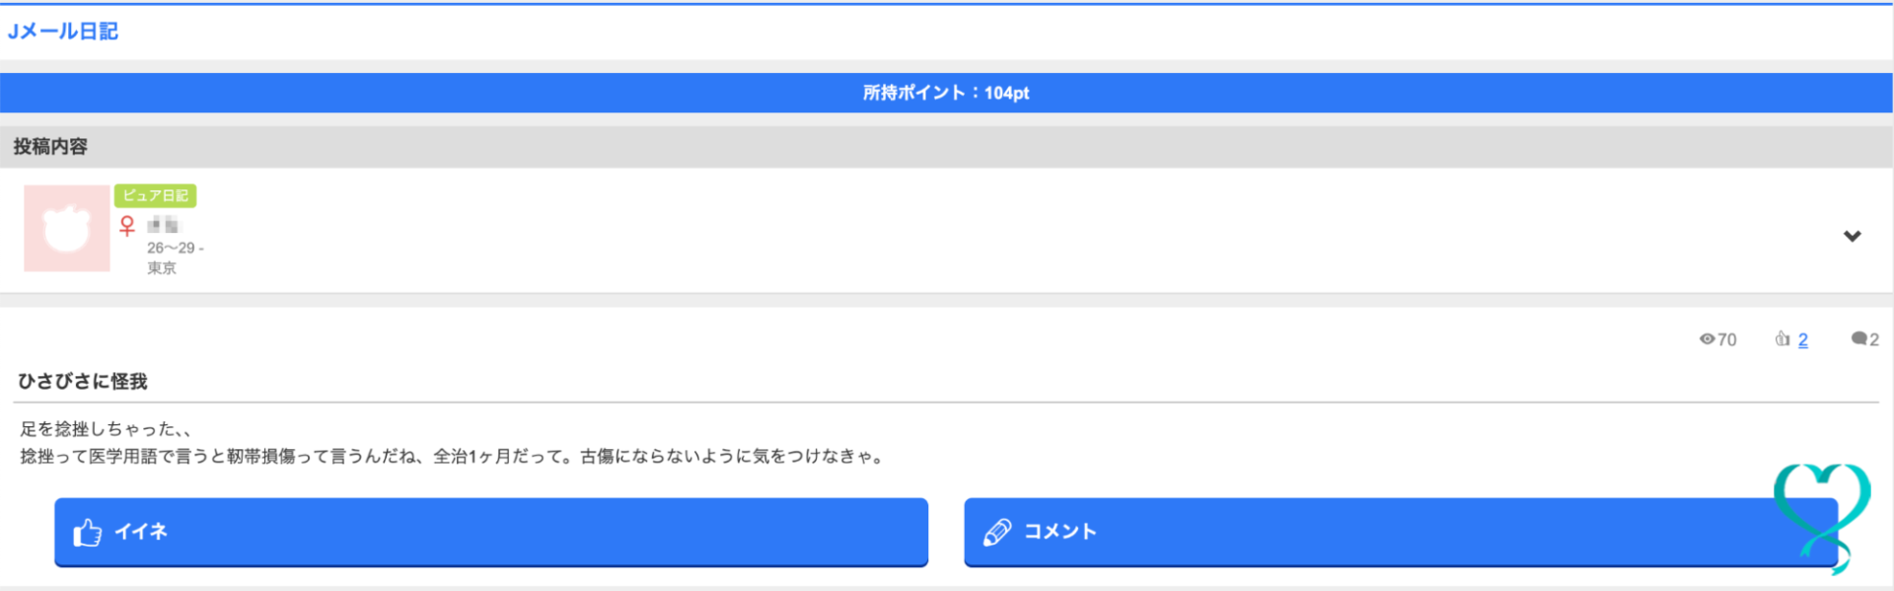Expand the post details with the chevron arrow
This screenshot has width=1894, height=591.
[x=1853, y=236]
